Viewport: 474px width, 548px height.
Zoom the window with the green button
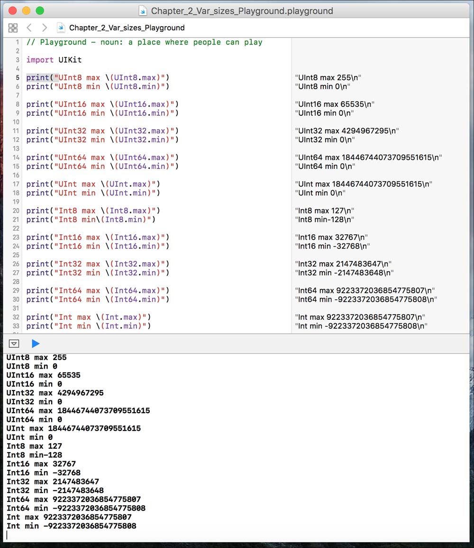(40, 10)
